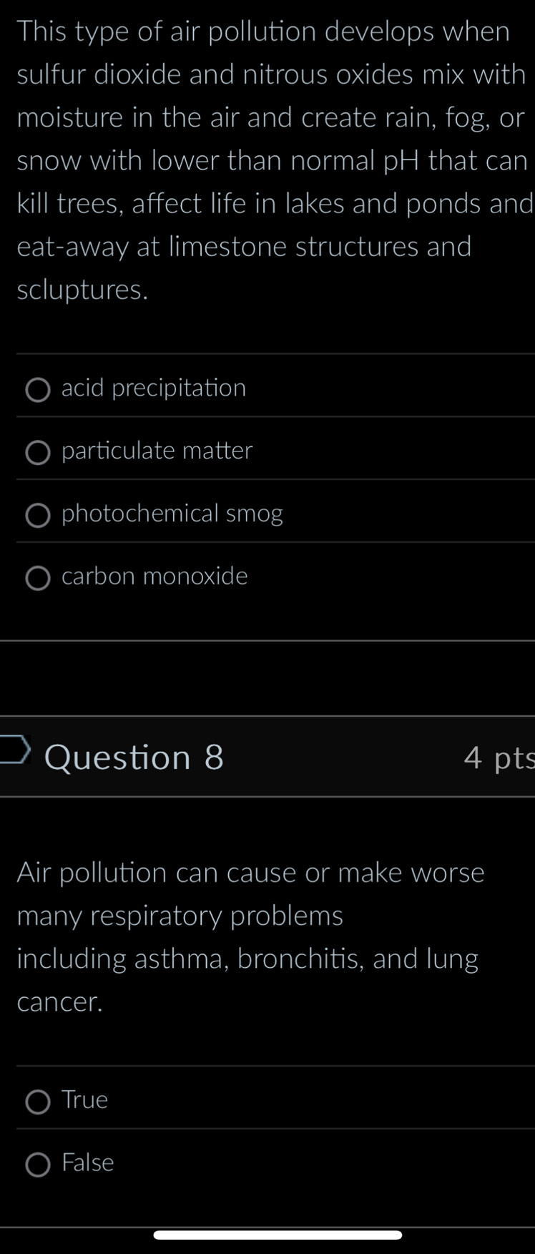This screenshot has width=535, height=1254.
Task: Click the "Question 8" heading
Action: point(134,757)
